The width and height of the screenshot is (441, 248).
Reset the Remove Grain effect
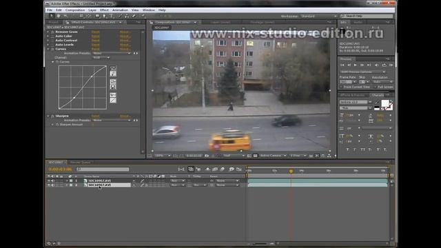95,32
